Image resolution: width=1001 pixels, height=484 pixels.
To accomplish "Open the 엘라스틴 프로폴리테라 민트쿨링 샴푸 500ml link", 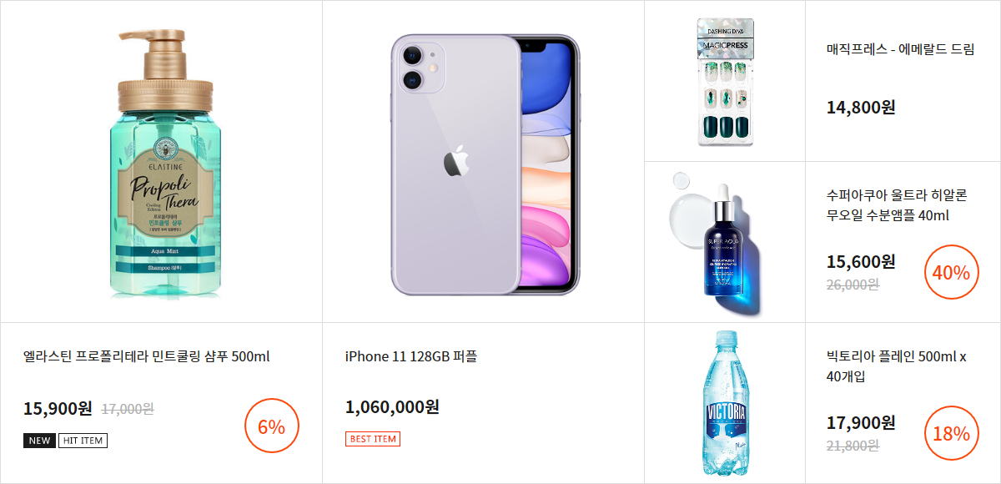I will 147,357.
